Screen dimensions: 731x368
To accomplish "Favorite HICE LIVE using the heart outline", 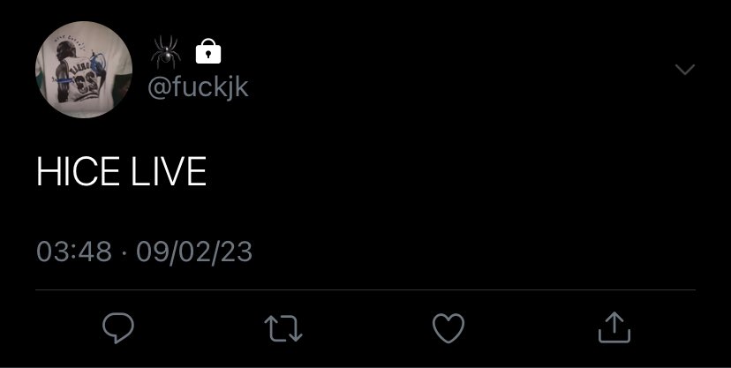I will coord(448,328).
